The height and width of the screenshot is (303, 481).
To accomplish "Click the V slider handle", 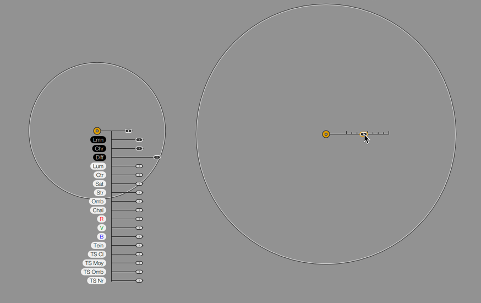I will click(139, 228).
